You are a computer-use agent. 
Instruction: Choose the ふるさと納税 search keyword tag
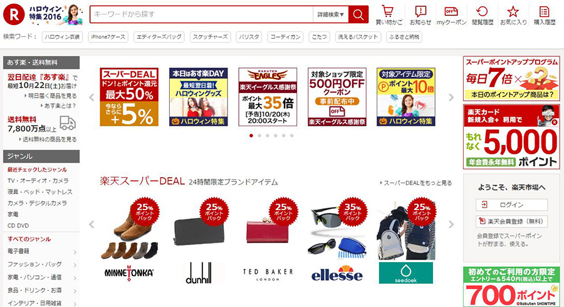click(404, 37)
